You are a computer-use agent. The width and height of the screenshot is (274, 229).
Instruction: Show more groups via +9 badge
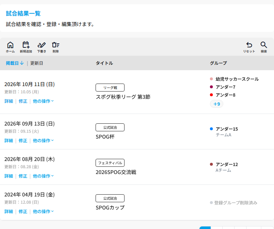click(x=216, y=104)
